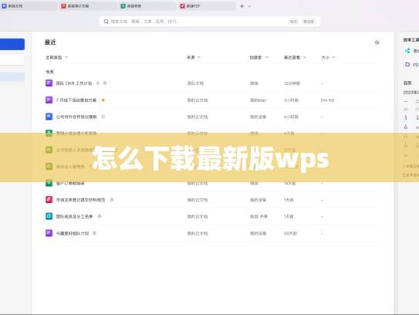Click the green spreadsheet icon of 客户订单明细表
The image size is (419, 315).
click(49, 183)
